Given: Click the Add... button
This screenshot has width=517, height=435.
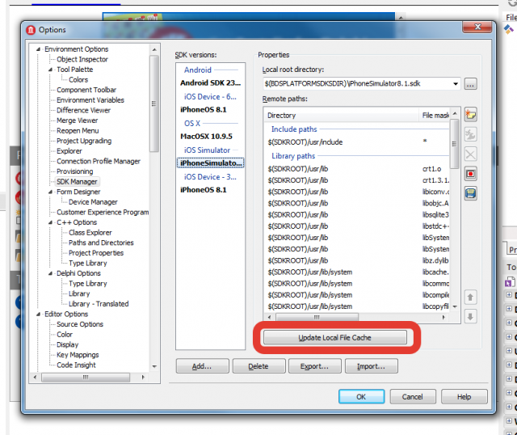Looking at the screenshot, I should click(x=202, y=366).
